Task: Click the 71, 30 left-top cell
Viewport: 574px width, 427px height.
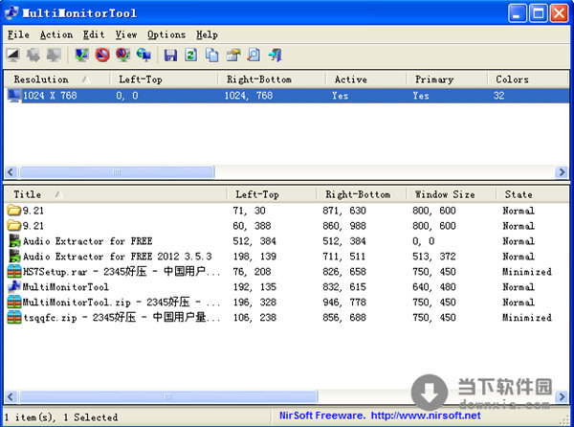Action: pos(249,211)
